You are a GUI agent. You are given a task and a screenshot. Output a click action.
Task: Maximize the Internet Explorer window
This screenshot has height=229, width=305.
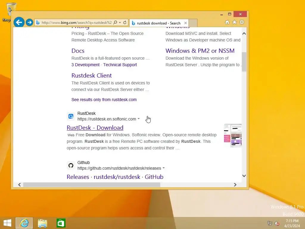230,14
